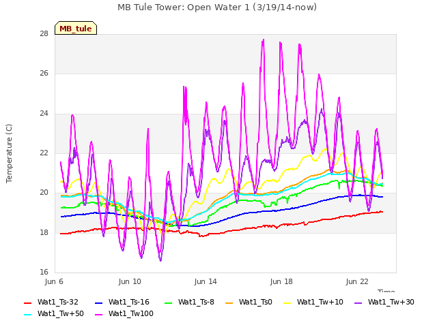
Task: Click the 16 y-axis tick label
Action: pyautogui.click(x=44, y=272)
